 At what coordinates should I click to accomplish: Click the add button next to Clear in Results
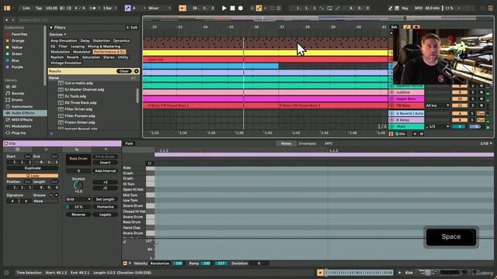pos(137,71)
